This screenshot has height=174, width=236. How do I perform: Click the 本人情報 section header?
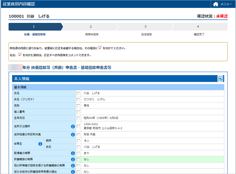[x=118, y=78]
